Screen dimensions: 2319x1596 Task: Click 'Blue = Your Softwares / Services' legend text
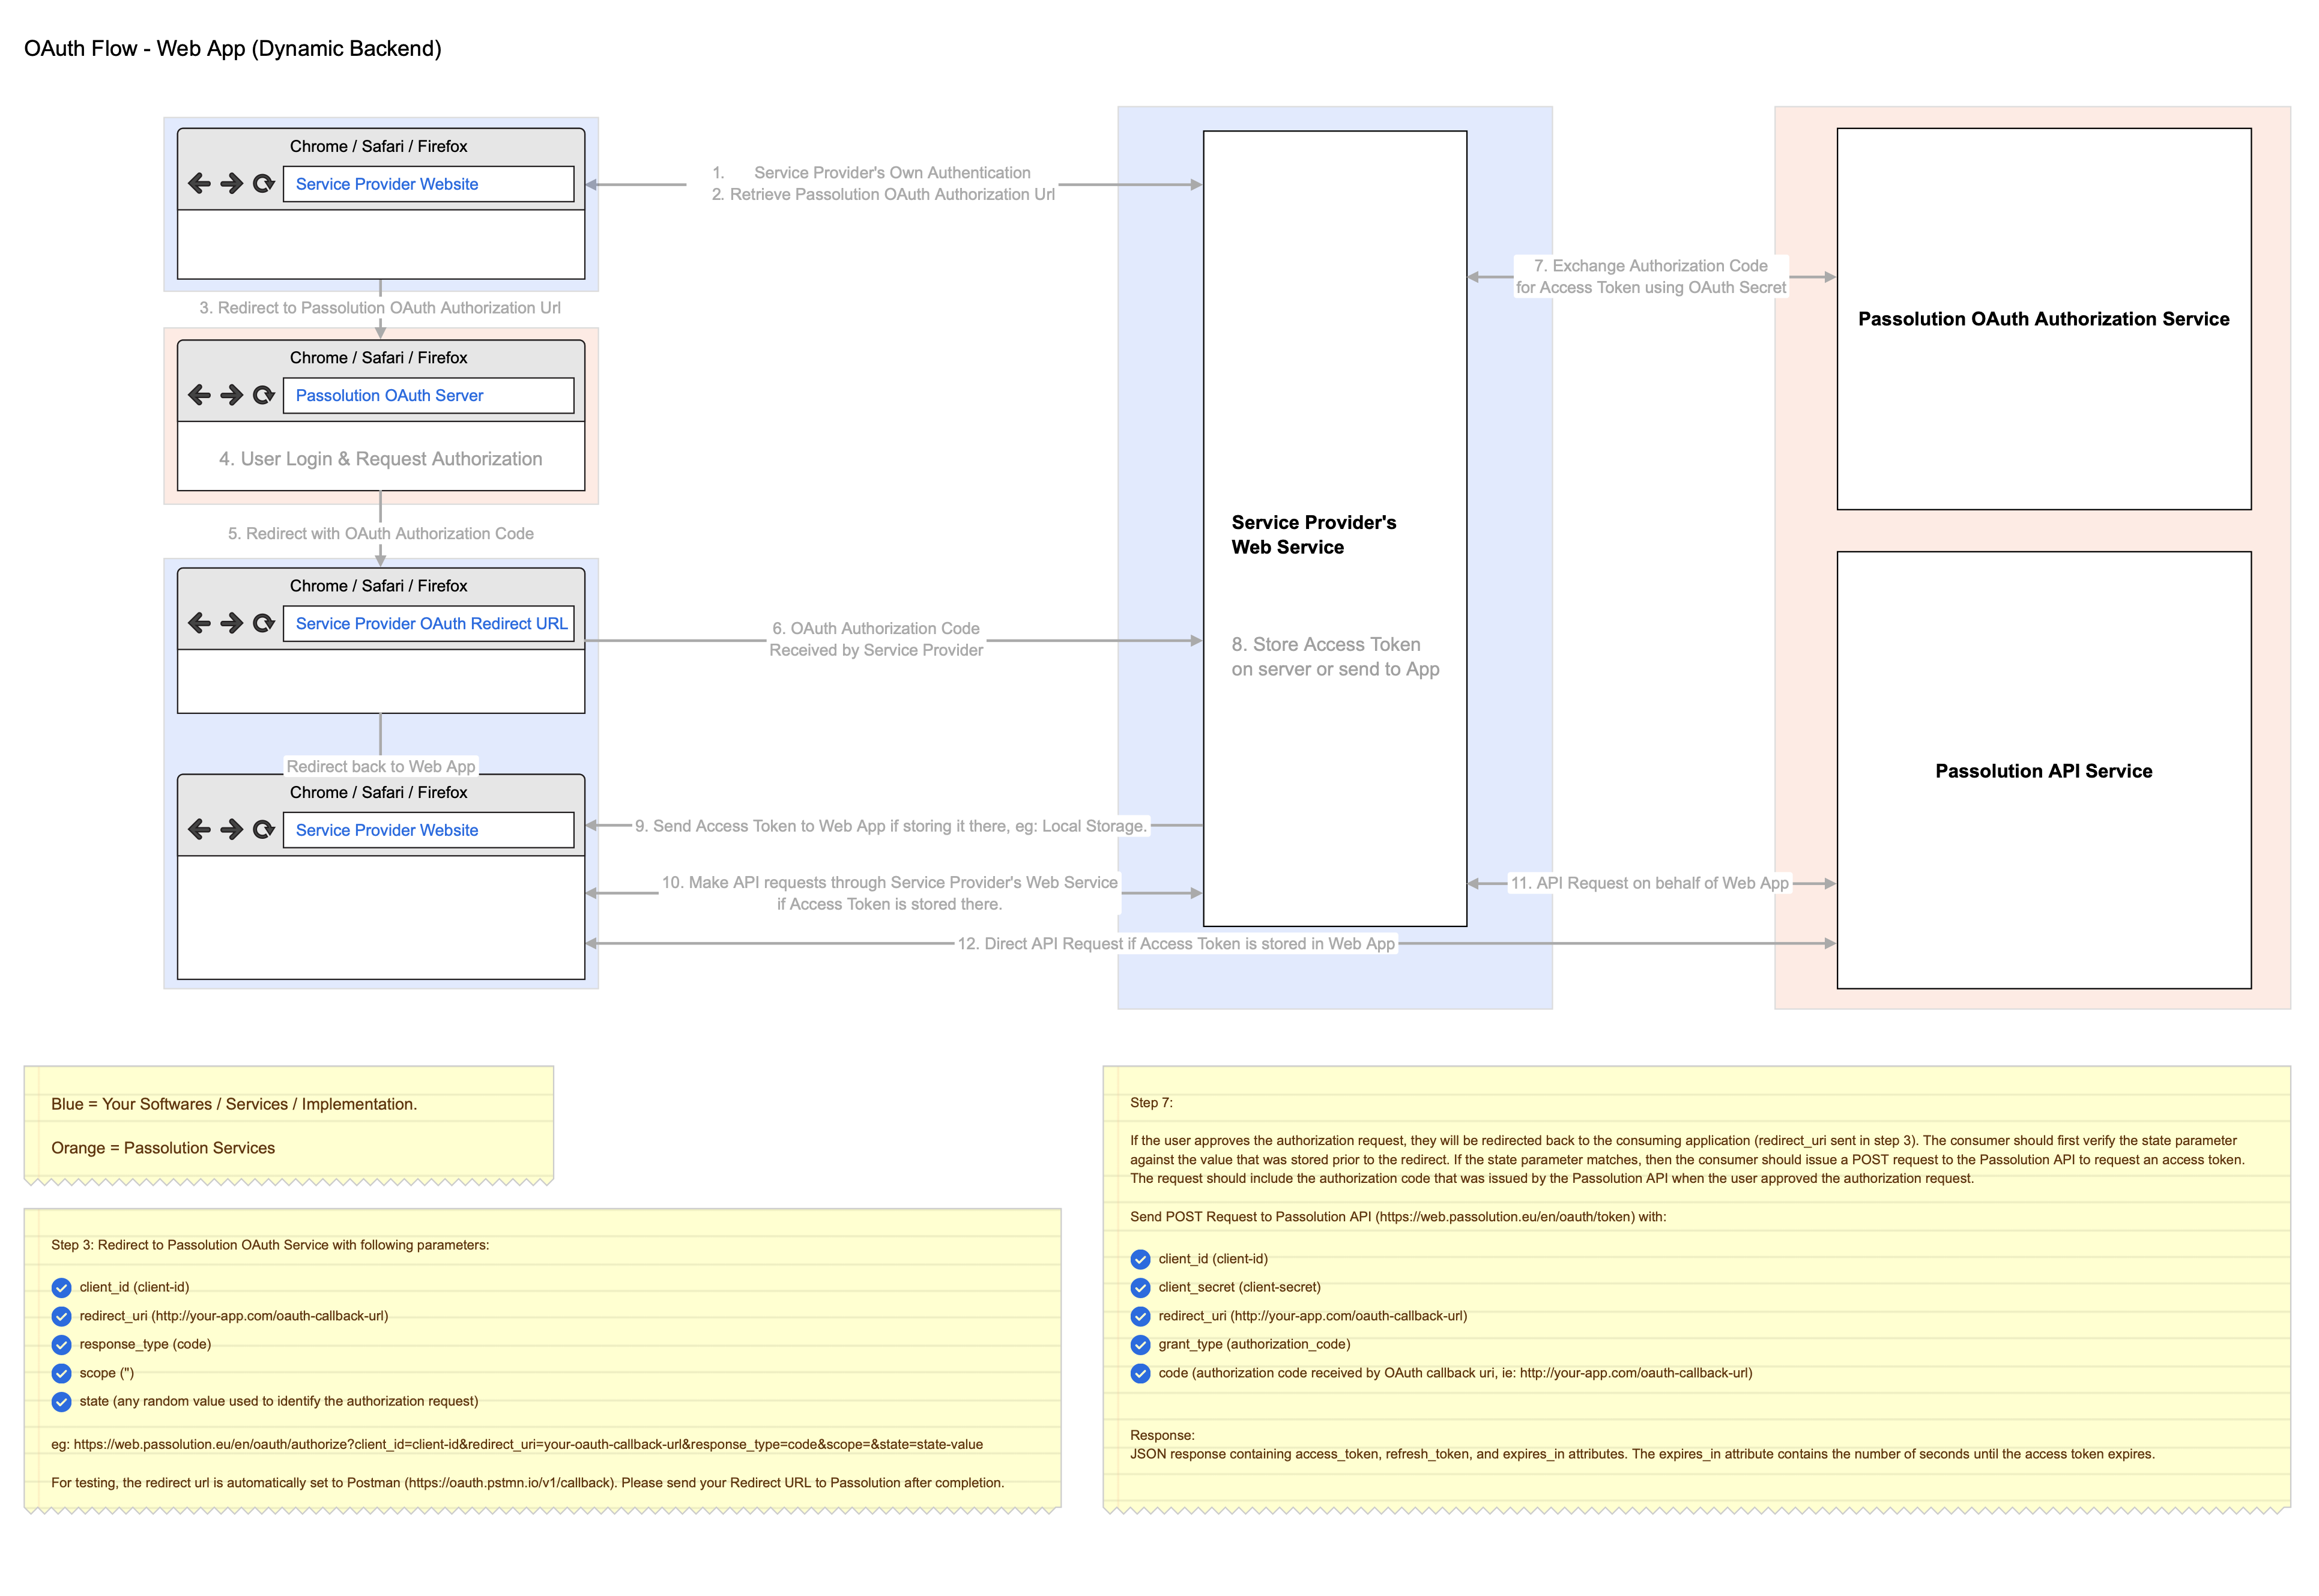point(234,1104)
